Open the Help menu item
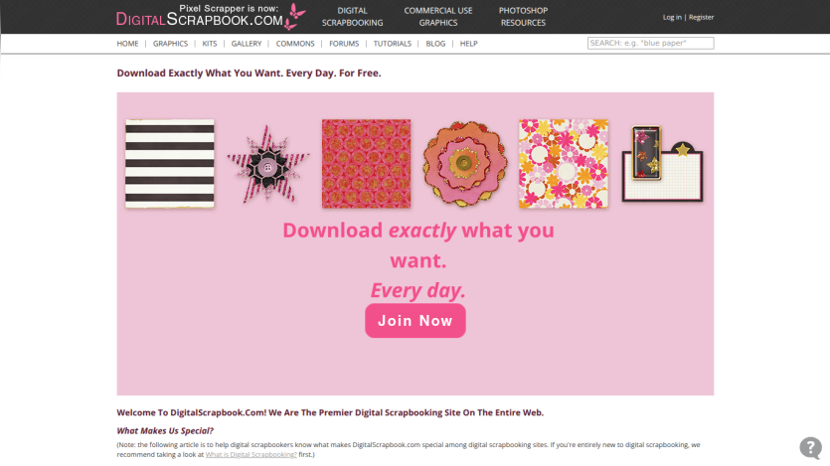This screenshot has height=466, width=830. pos(468,44)
